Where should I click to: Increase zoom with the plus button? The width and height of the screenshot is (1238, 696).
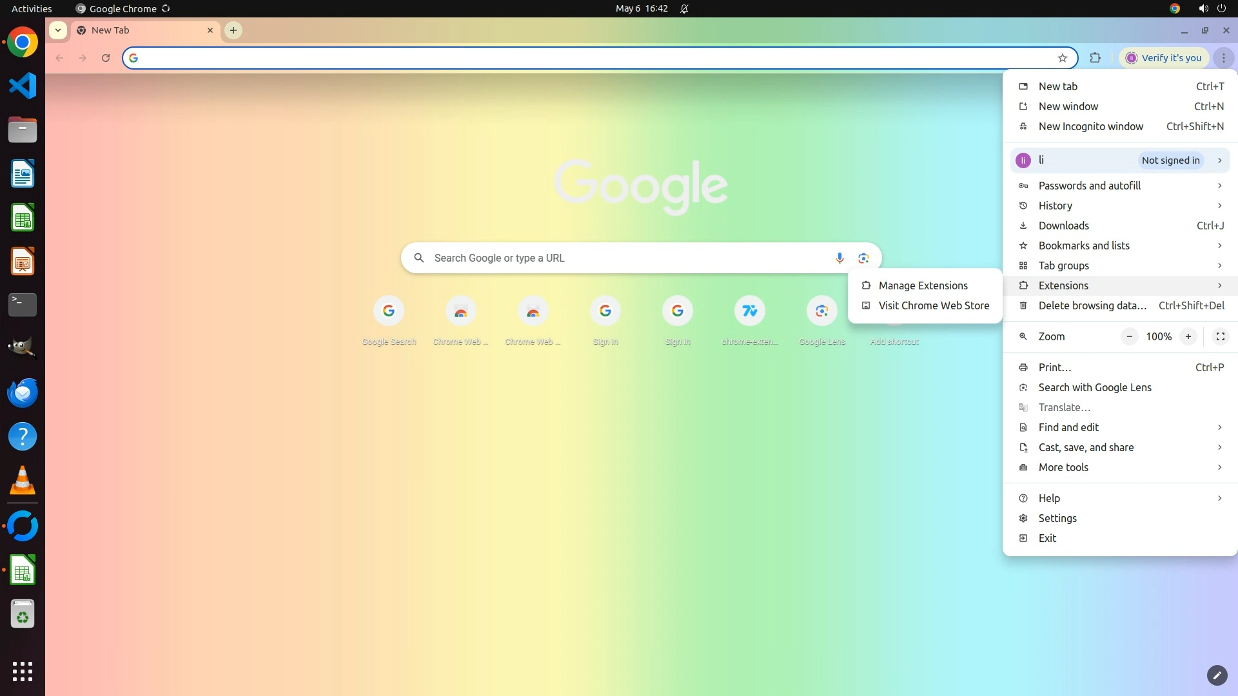1188,336
